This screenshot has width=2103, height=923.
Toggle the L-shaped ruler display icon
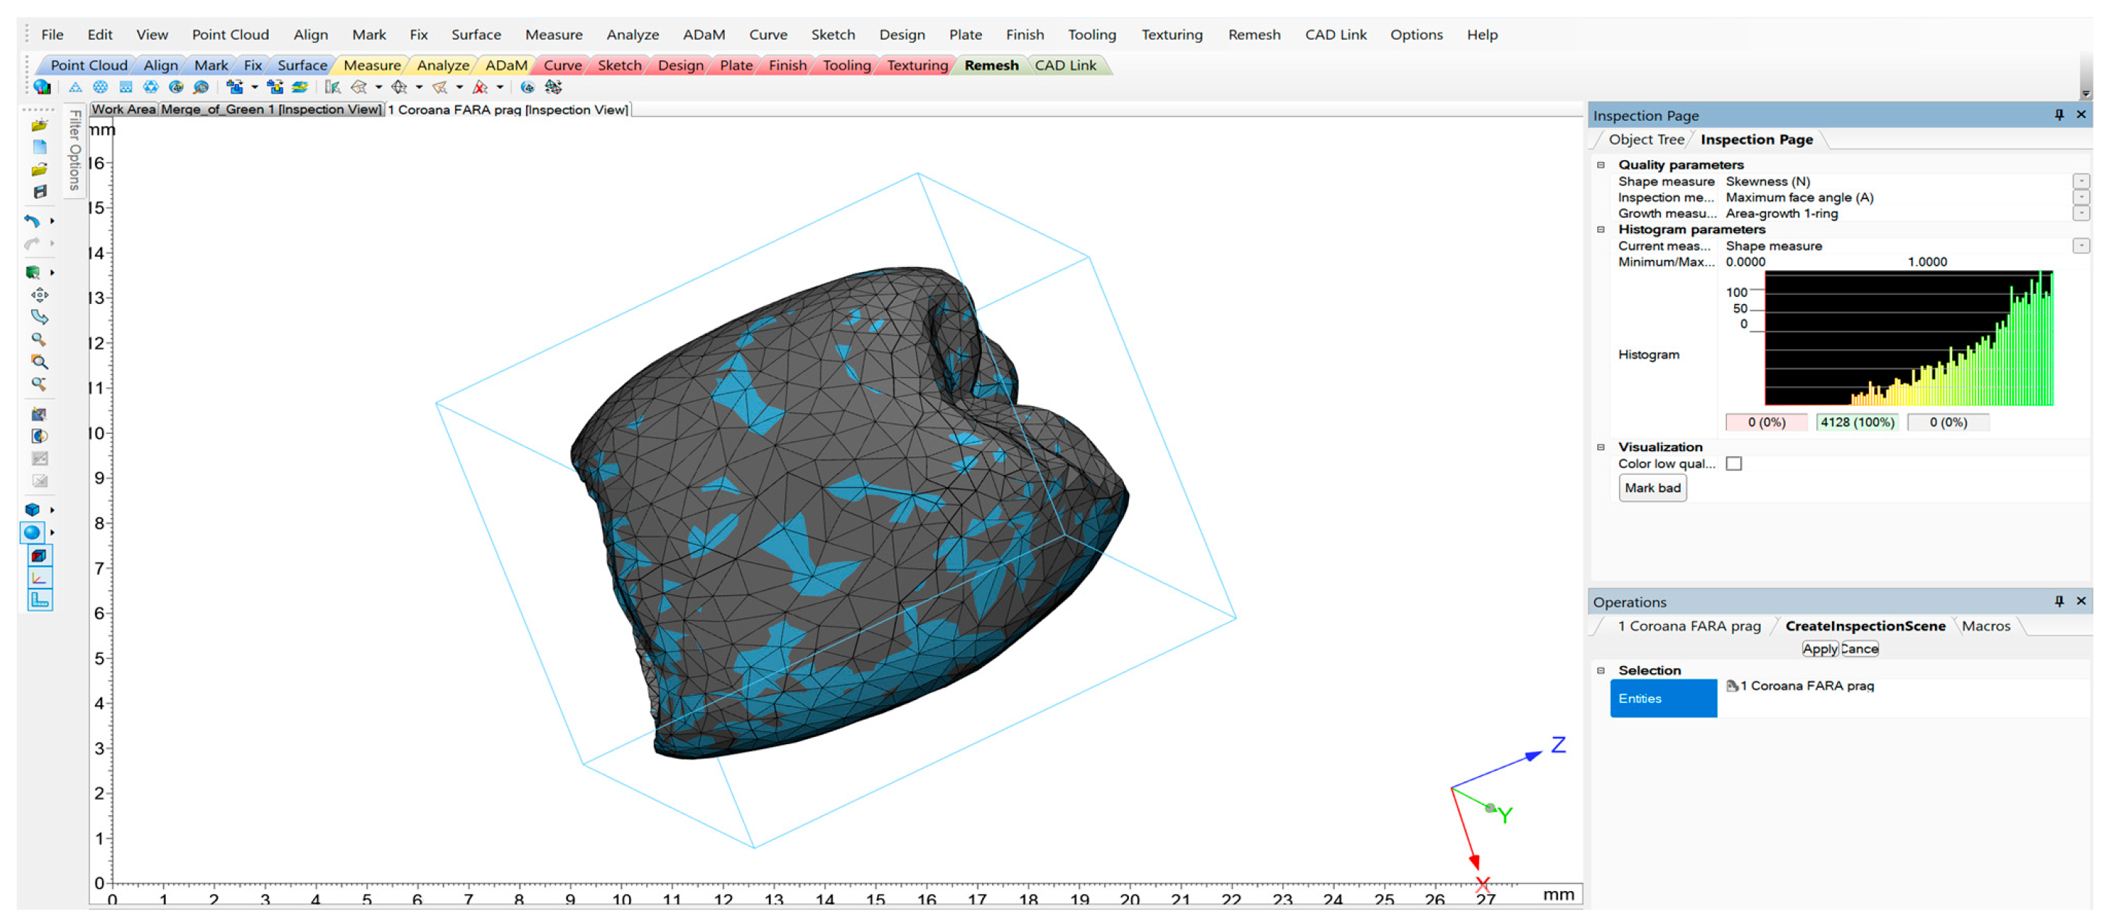pos(39,600)
